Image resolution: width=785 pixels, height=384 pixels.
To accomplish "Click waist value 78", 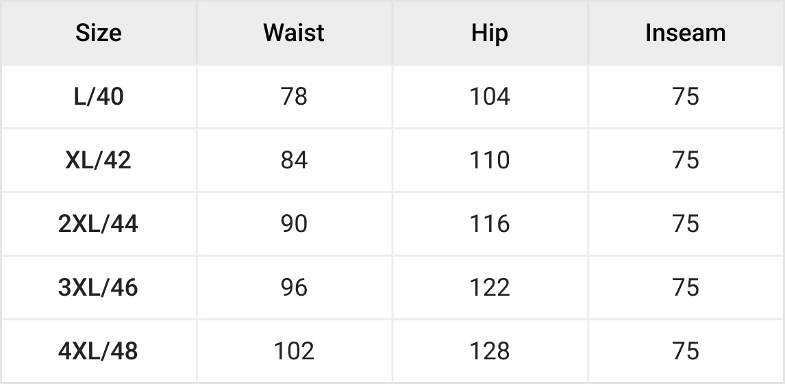I will pos(294,97).
